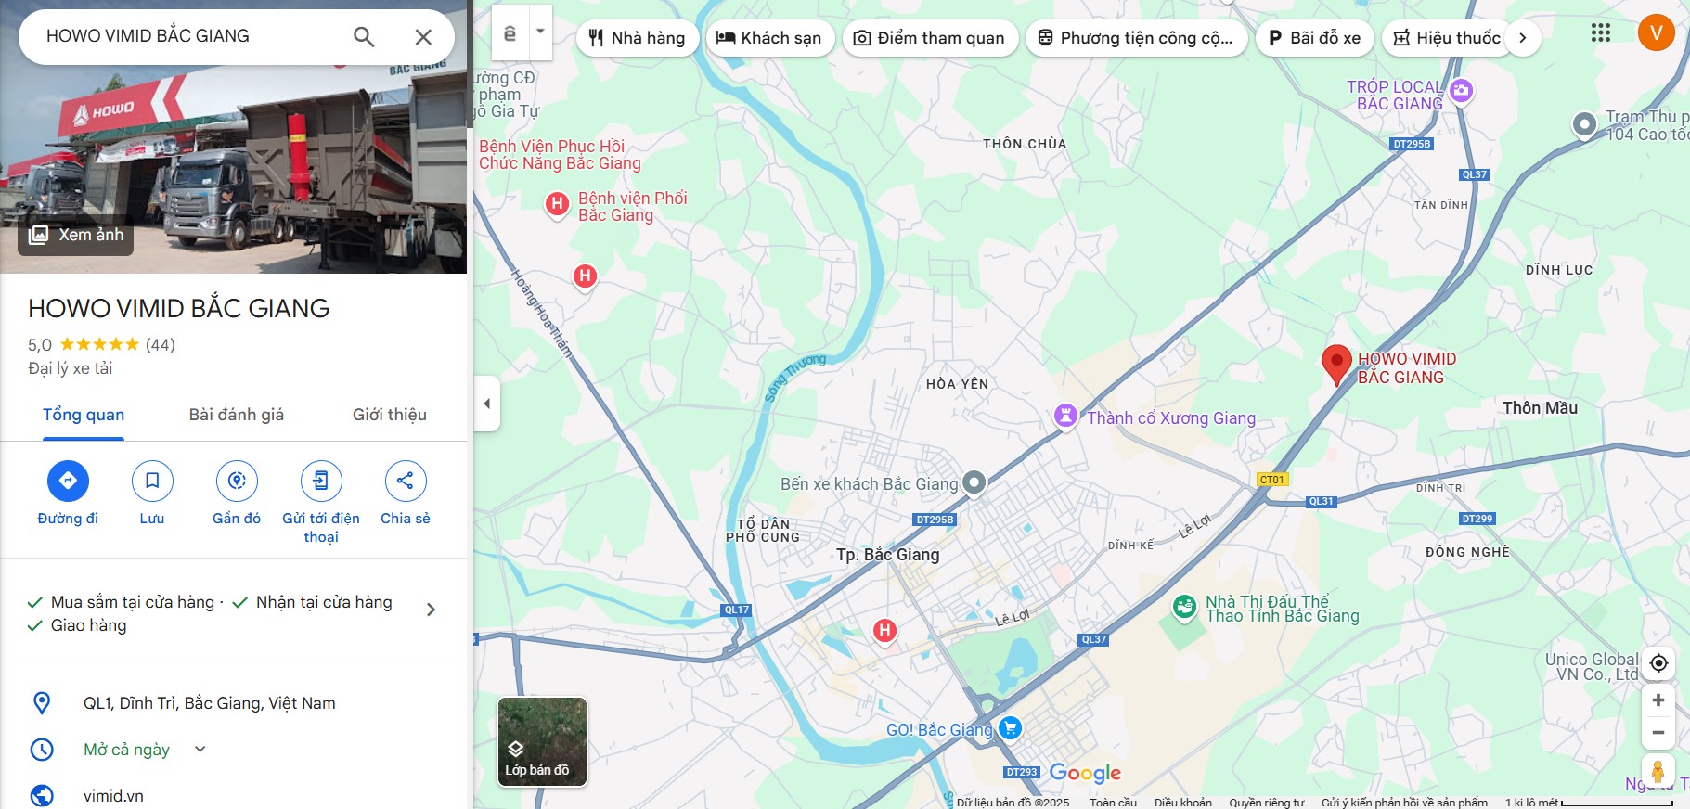1690x809 pixels.
Task: Open the vimid.vn website link
Action: [113, 796]
